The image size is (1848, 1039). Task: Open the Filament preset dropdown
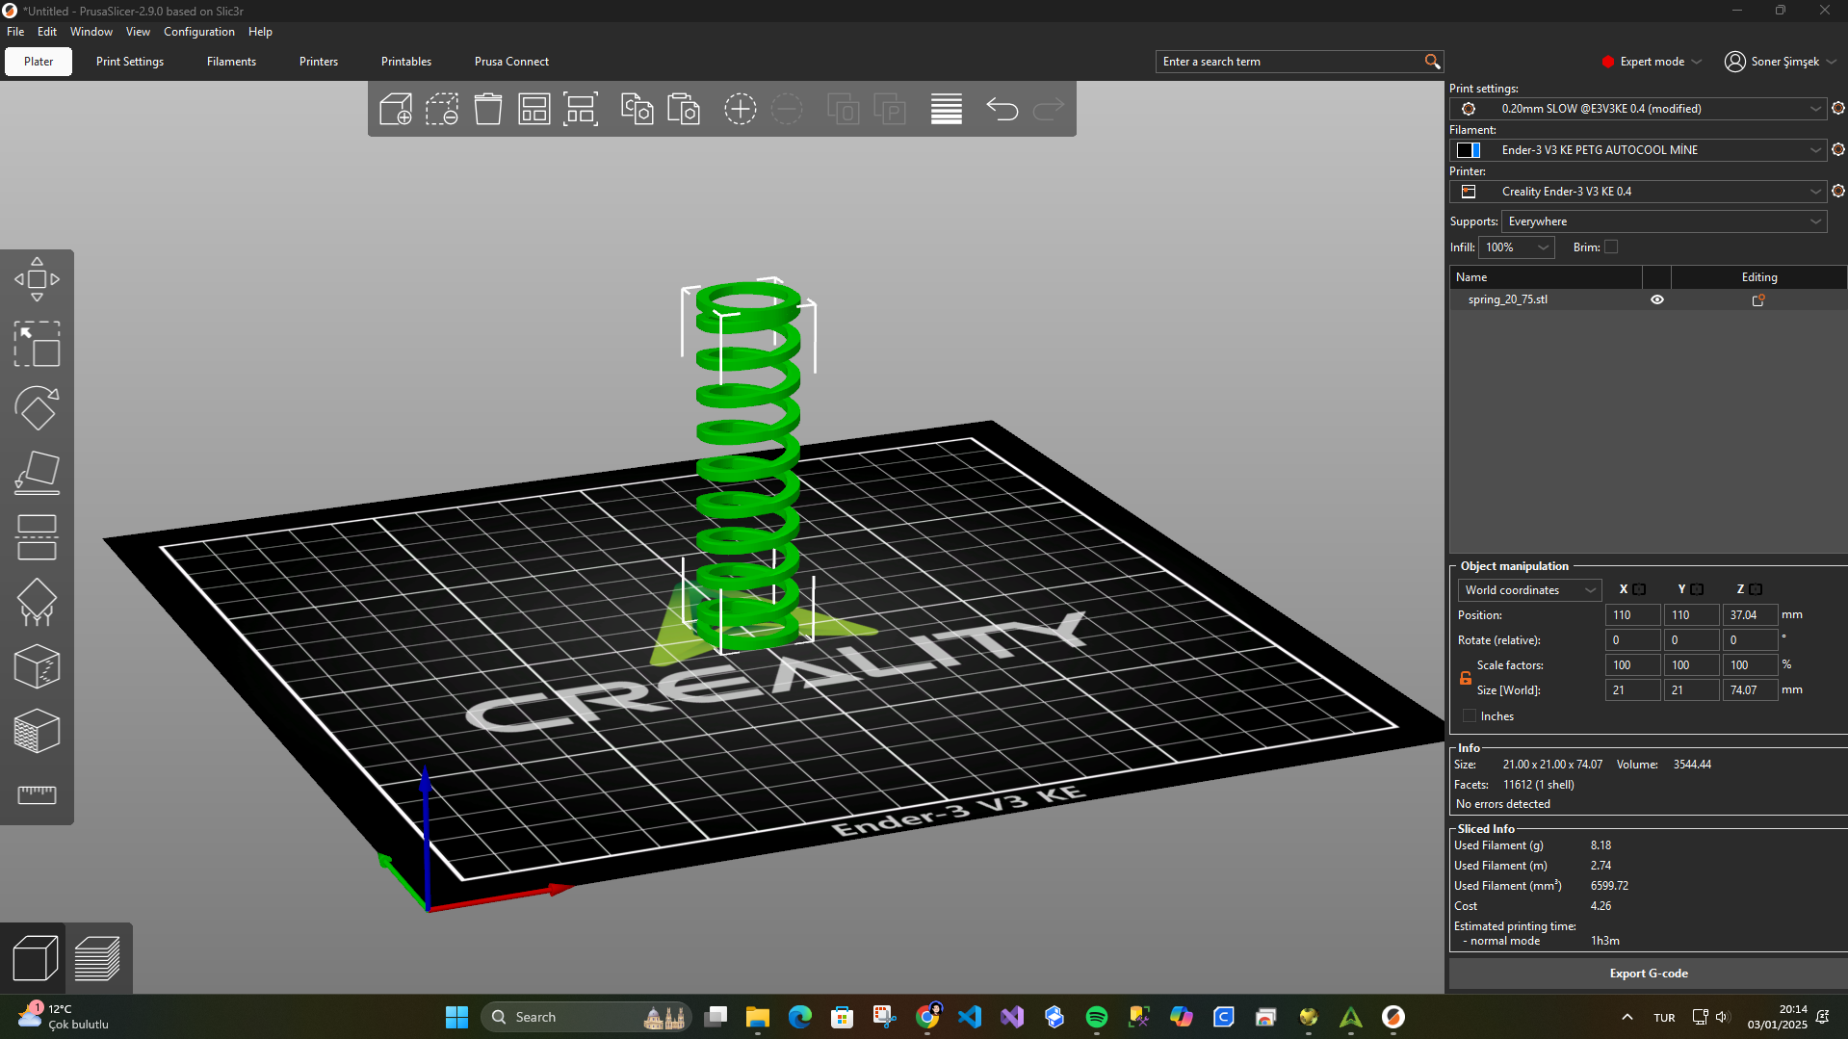[1638, 150]
